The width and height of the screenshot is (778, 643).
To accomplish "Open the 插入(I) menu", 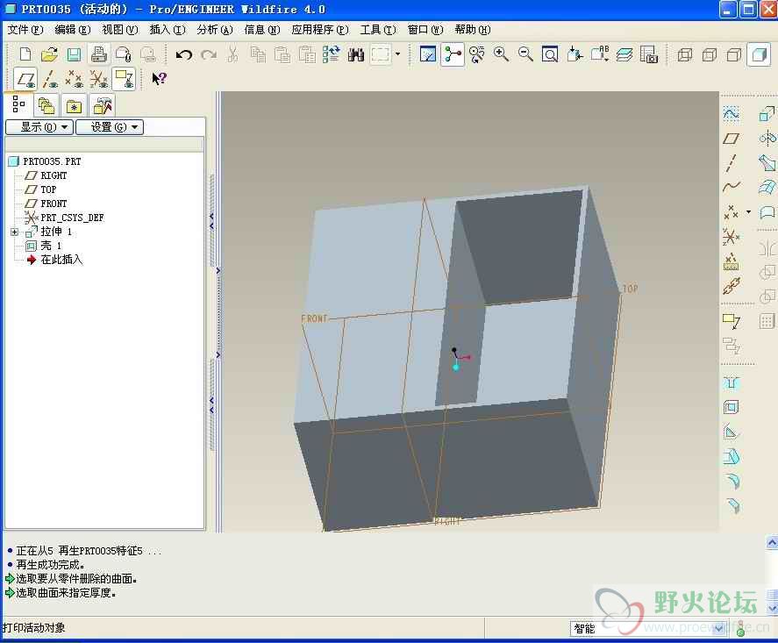I will [x=168, y=30].
